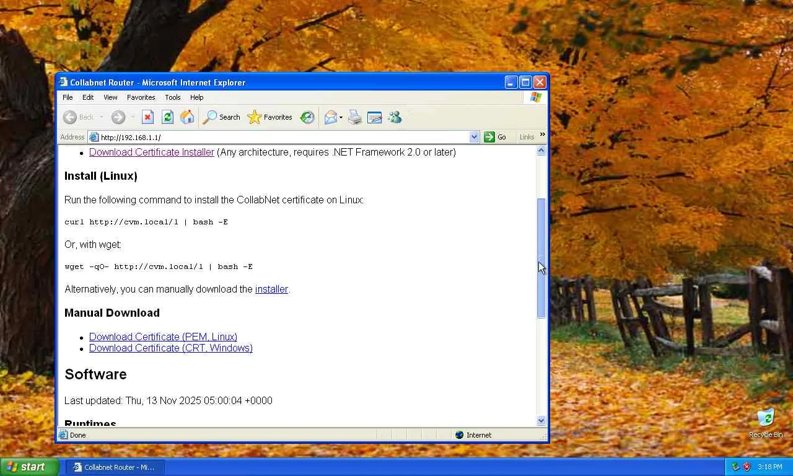This screenshot has width=793, height=476.
Task: Minimize the Internet Explorer window
Action: tap(511, 82)
